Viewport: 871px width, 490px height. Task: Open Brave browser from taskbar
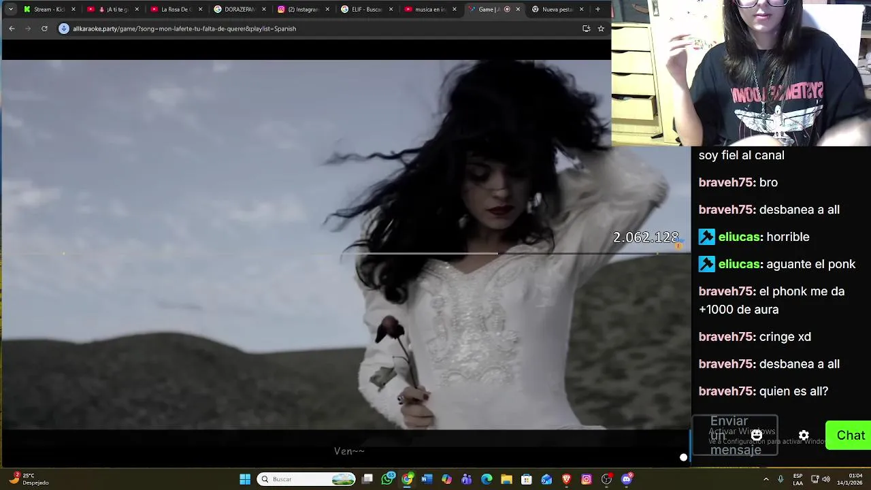coord(566,479)
